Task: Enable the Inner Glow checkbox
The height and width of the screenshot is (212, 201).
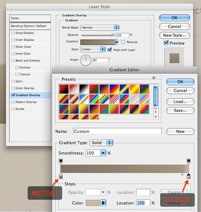Action: click(x=13, y=54)
